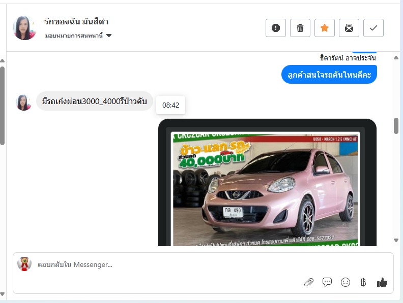Screen dimensions: 403x303
Task: Click chat scrollbar down arrow
Action: pos(396,241)
